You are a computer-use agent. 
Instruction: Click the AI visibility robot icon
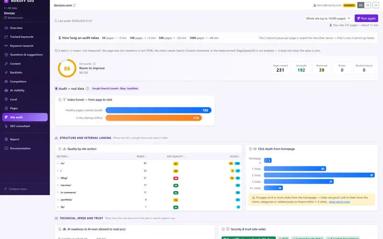[6, 90]
